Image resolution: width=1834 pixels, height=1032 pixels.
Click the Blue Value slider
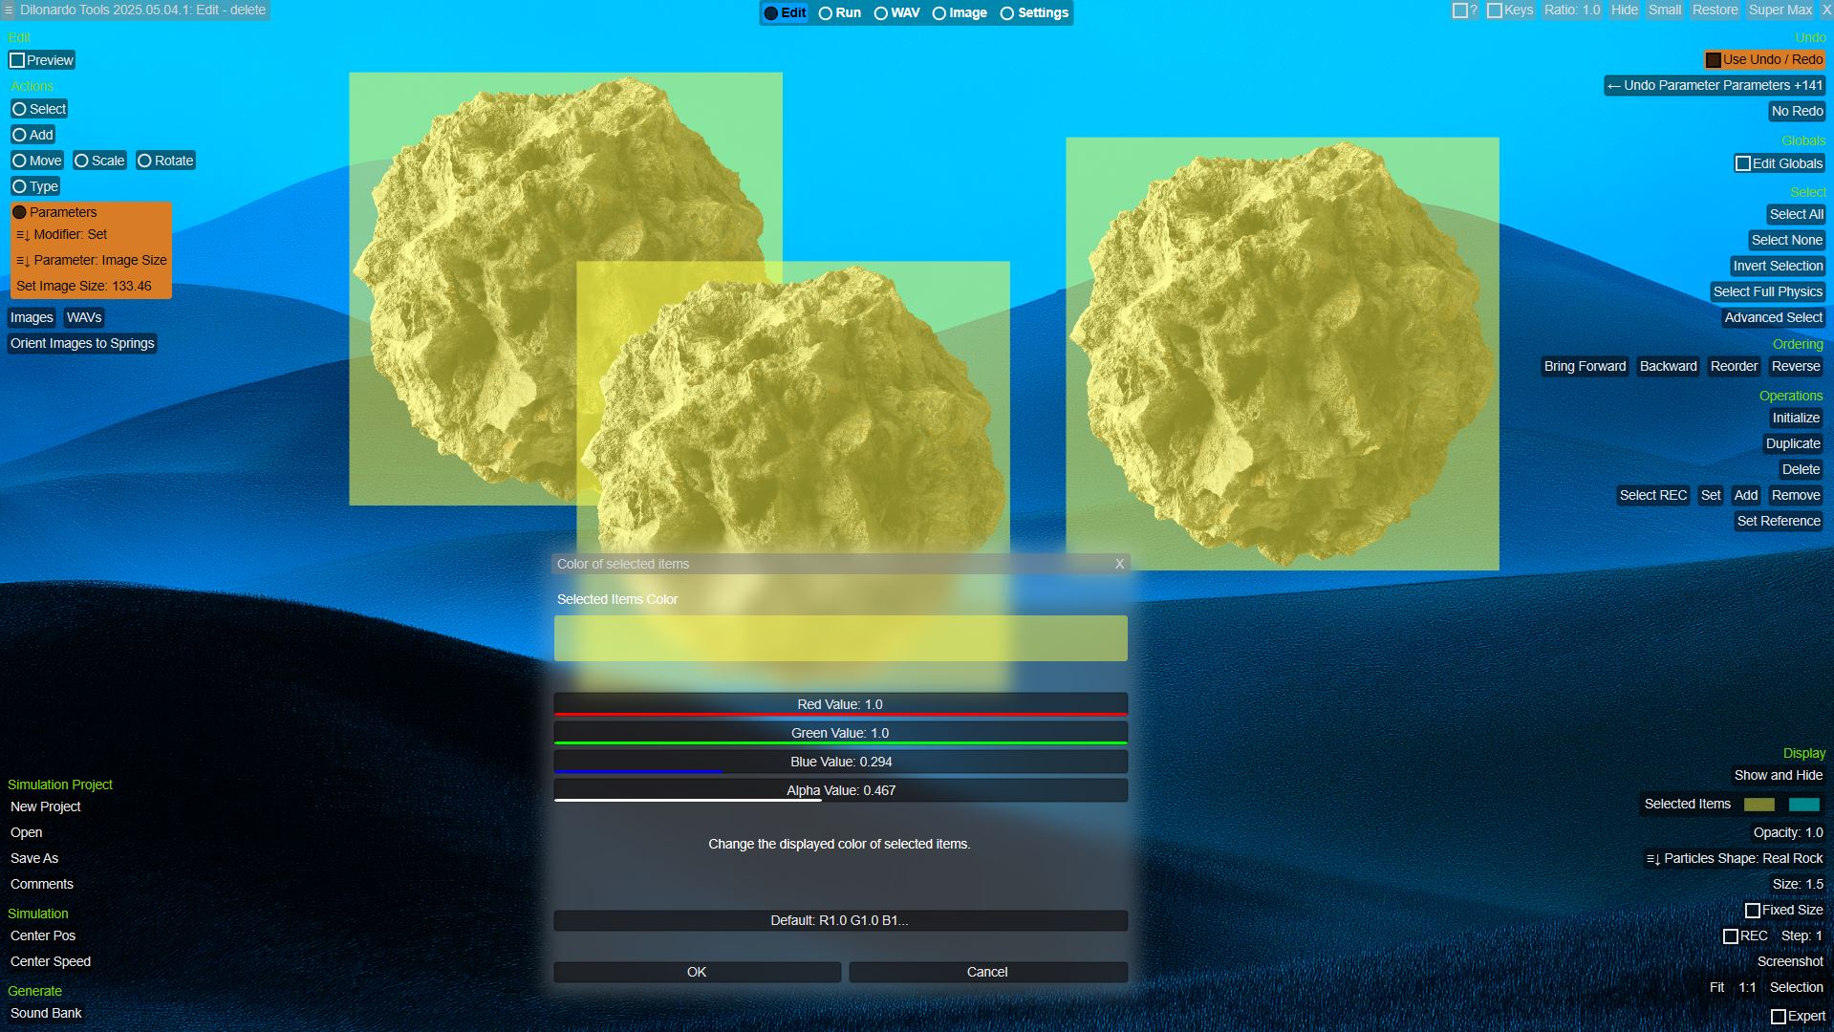840,762
